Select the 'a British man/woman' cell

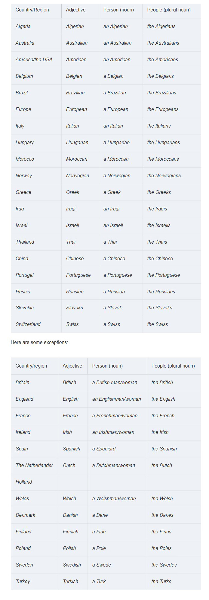[x=117, y=383]
